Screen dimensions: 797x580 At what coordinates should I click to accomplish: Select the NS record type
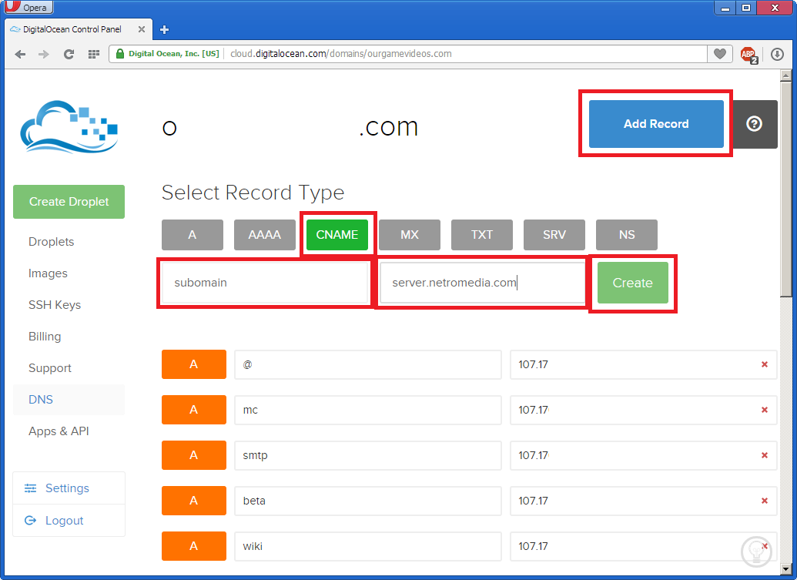click(627, 235)
